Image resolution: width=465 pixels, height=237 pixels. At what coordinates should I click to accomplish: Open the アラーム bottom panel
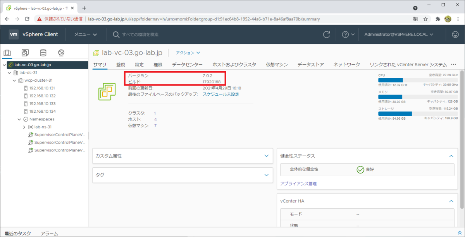coord(50,234)
